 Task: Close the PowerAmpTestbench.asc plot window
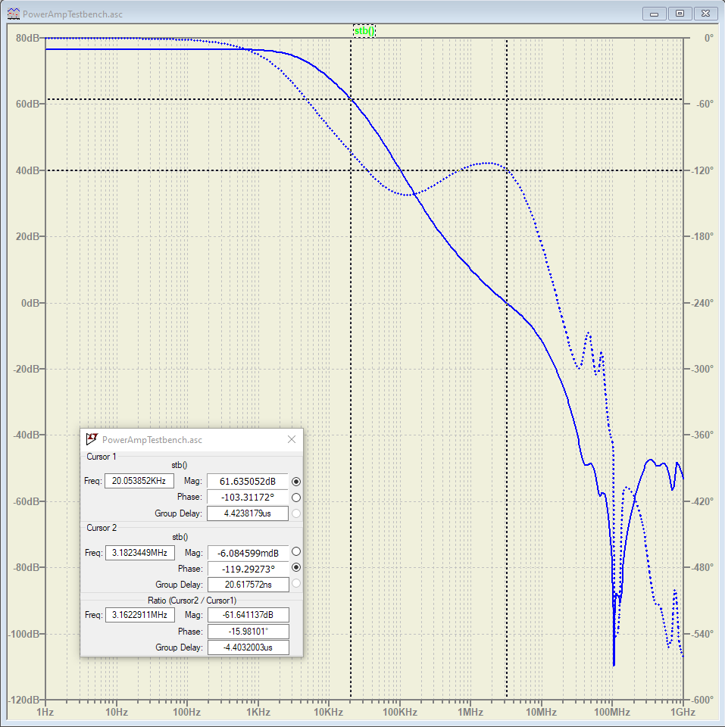[x=706, y=14]
